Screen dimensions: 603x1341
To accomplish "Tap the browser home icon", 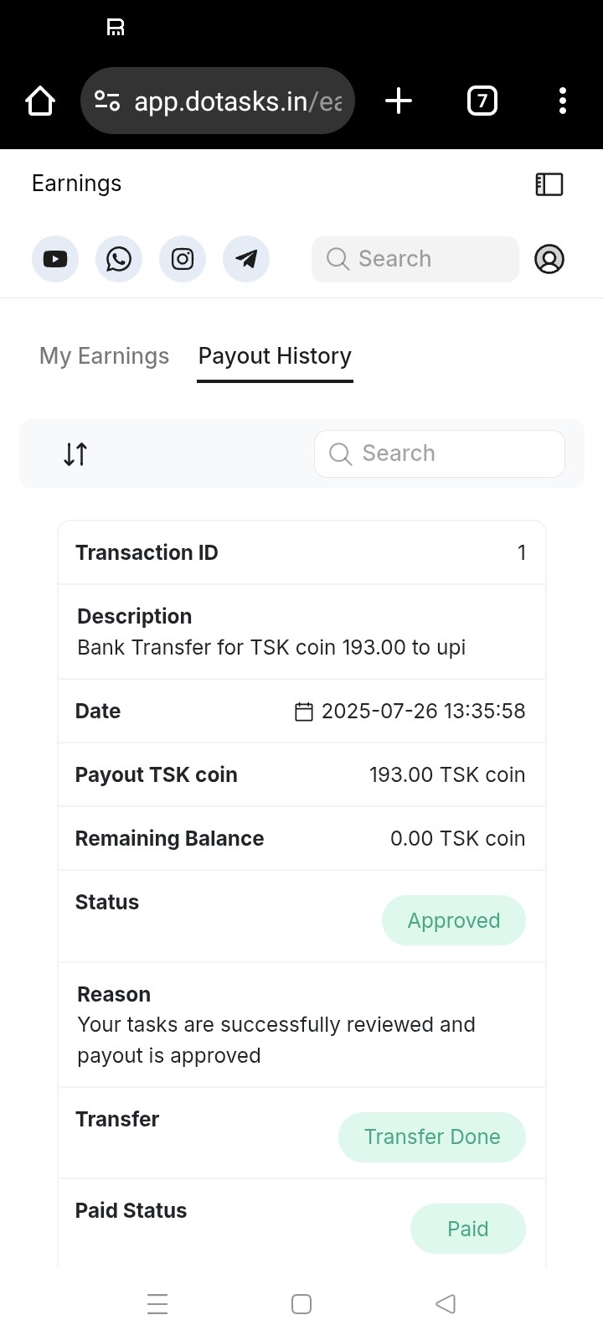I will point(40,101).
